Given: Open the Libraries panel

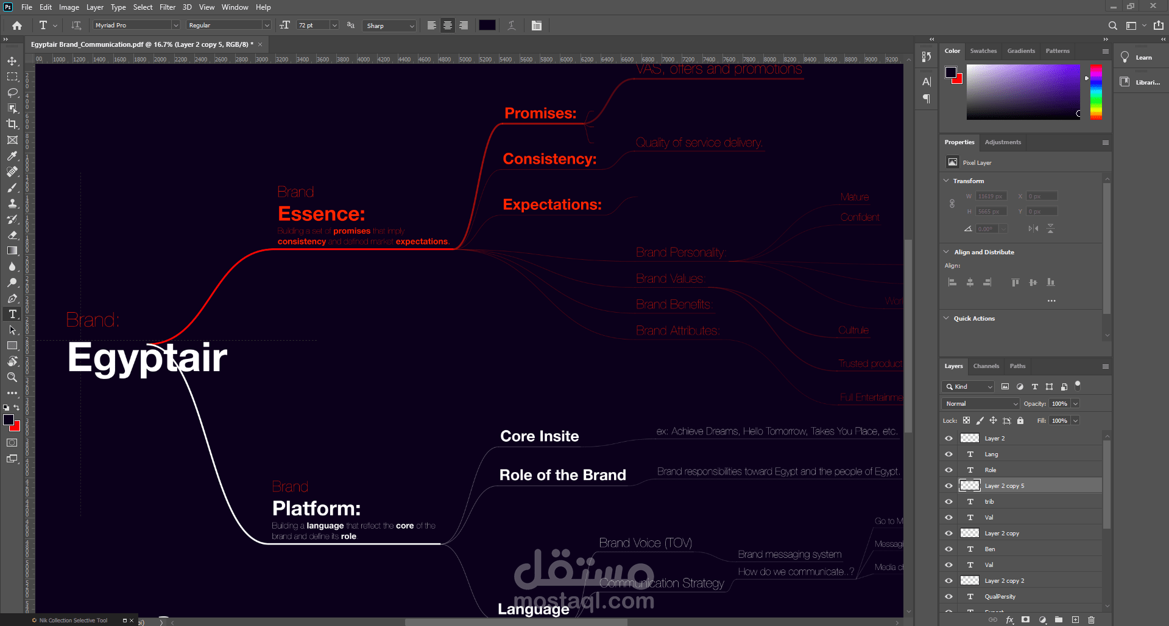Looking at the screenshot, I should pyautogui.click(x=1140, y=82).
